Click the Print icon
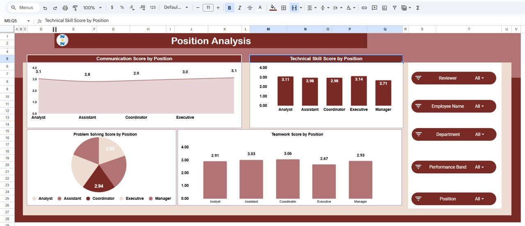525x226 pixels. pos(65,8)
